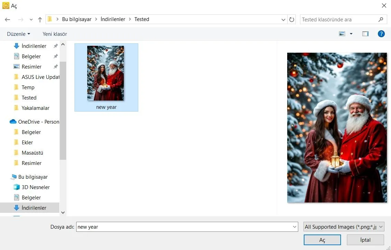Click the search magnifier icon
The height and width of the screenshot is (250, 391).
[381, 19]
